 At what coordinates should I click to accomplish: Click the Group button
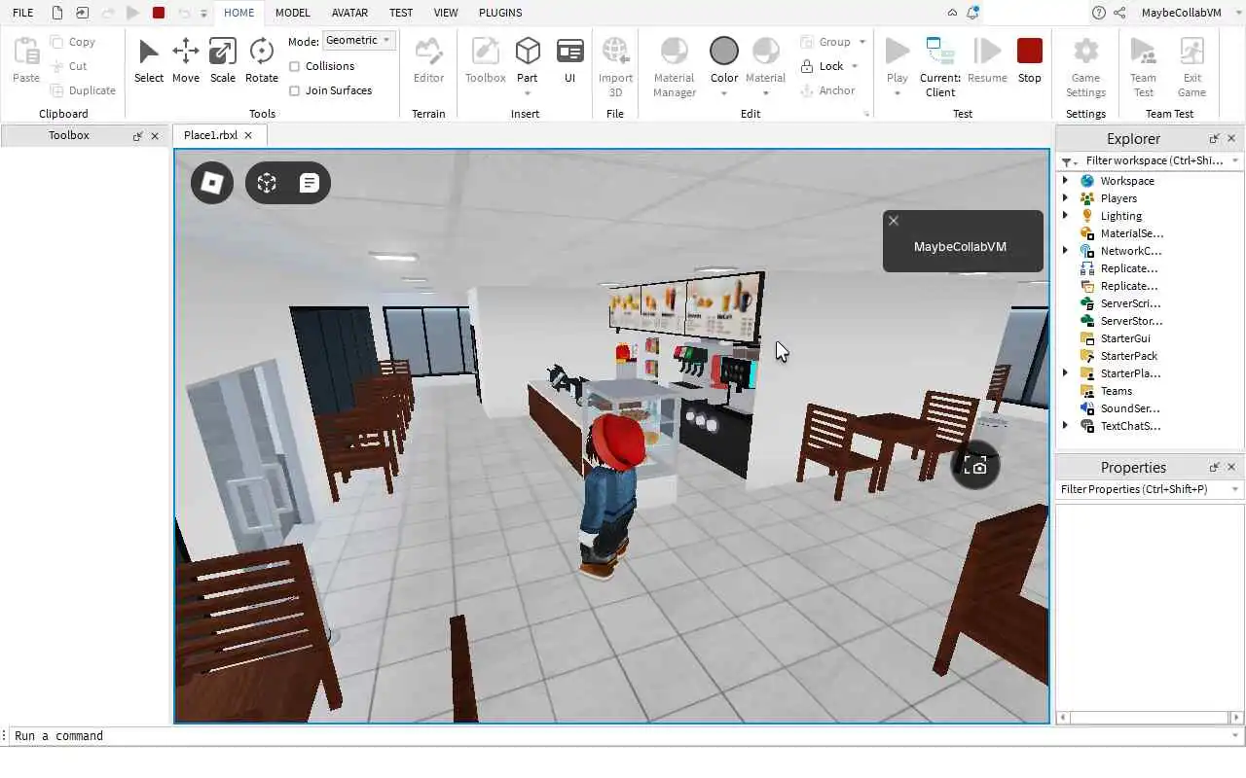(825, 42)
